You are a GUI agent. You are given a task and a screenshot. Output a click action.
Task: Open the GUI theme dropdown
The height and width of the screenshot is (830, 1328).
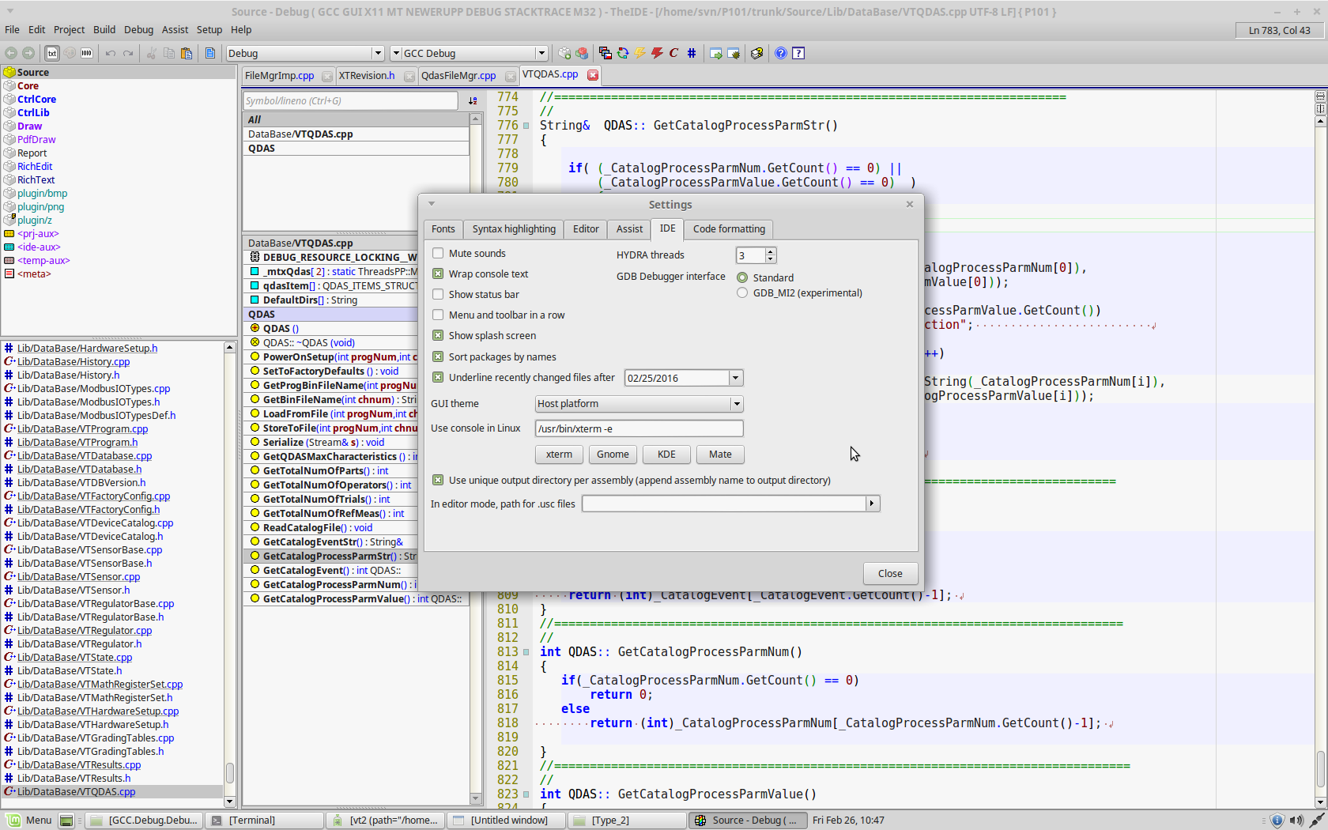pyautogui.click(x=736, y=404)
